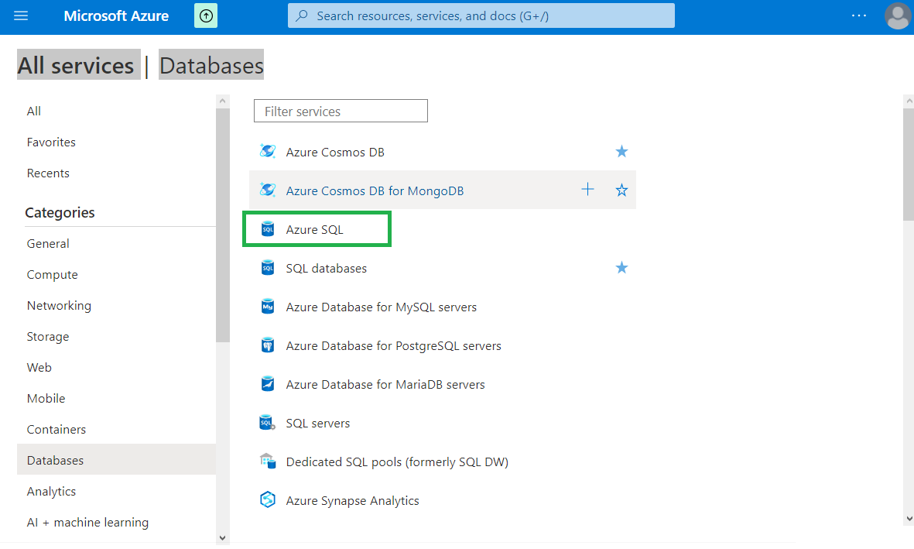This screenshot has height=549, width=914.
Task: Create Azure Cosmos DB for MongoDB with plus
Action: click(x=588, y=190)
